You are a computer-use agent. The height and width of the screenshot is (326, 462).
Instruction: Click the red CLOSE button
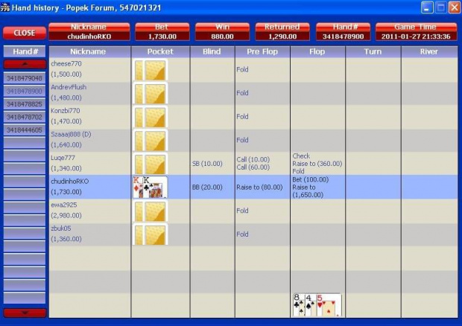coord(25,33)
